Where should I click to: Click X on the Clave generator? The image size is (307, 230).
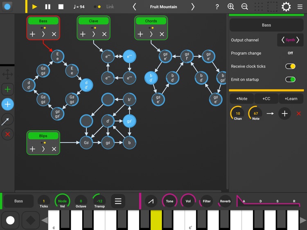click(104, 34)
